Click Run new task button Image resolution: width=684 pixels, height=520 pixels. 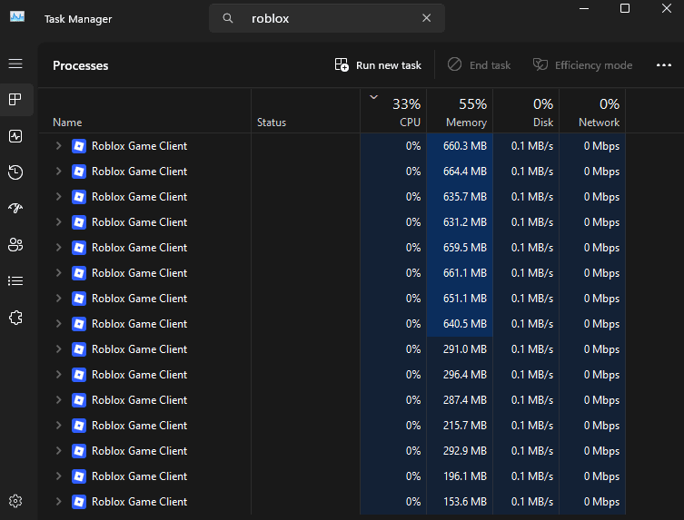point(378,65)
